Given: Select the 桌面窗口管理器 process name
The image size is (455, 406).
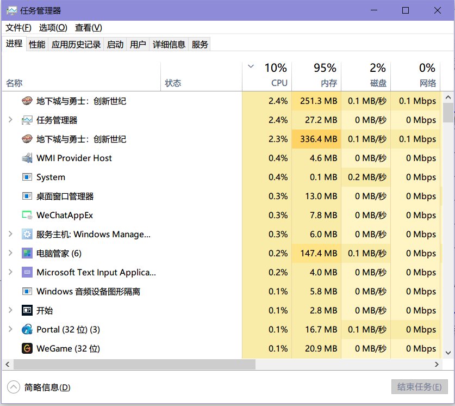Looking at the screenshot, I should tap(65, 196).
